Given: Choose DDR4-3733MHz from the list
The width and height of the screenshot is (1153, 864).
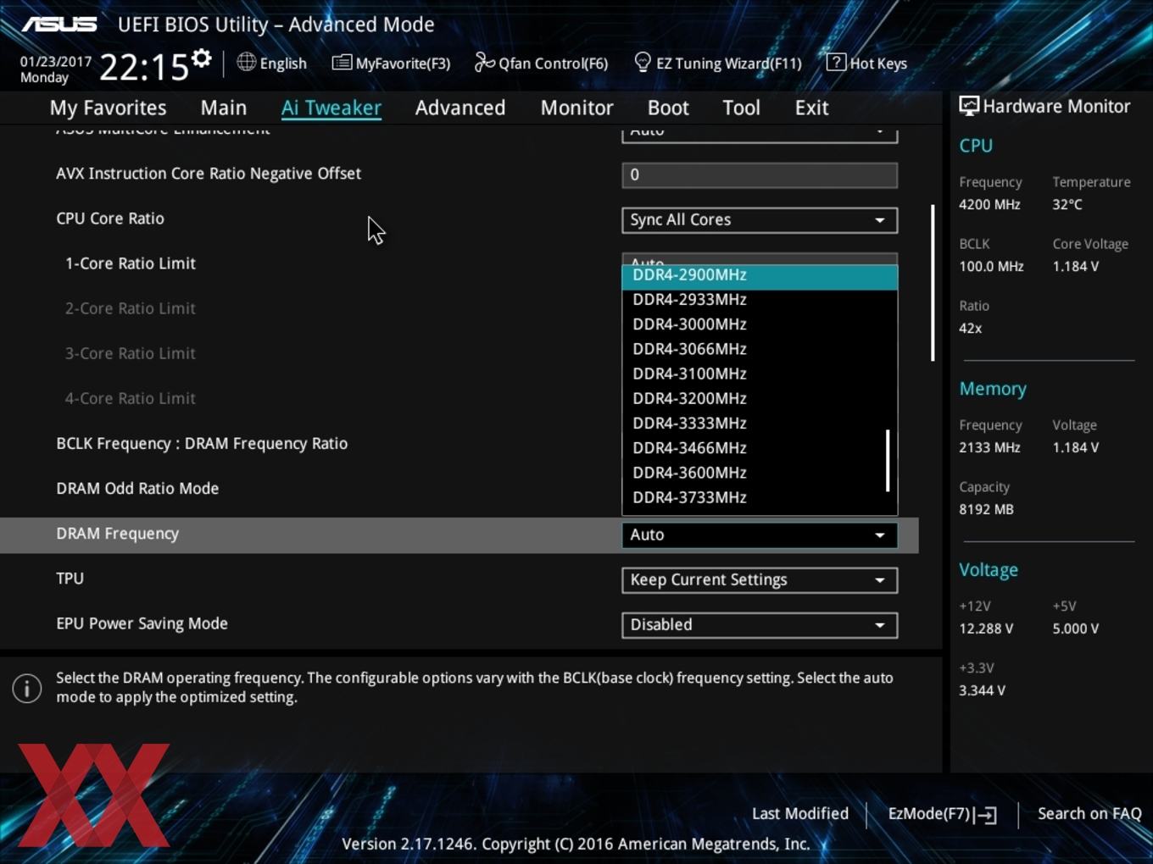Looking at the screenshot, I should coord(760,497).
